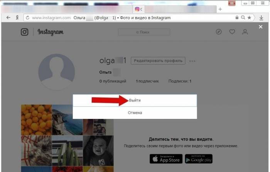The width and height of the screenshot is (270, 172).
Task: Select the 'Отмена' cancel option
Action: [x=135, y=113]
